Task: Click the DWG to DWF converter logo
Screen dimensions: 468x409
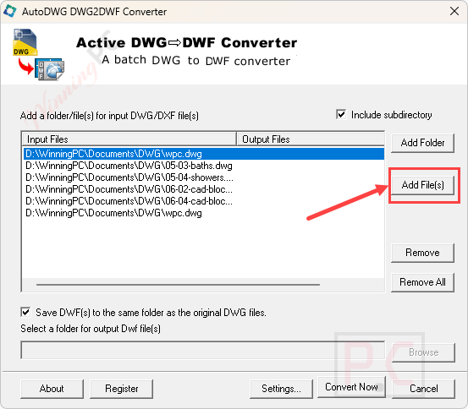Action: tap(38, 54)
